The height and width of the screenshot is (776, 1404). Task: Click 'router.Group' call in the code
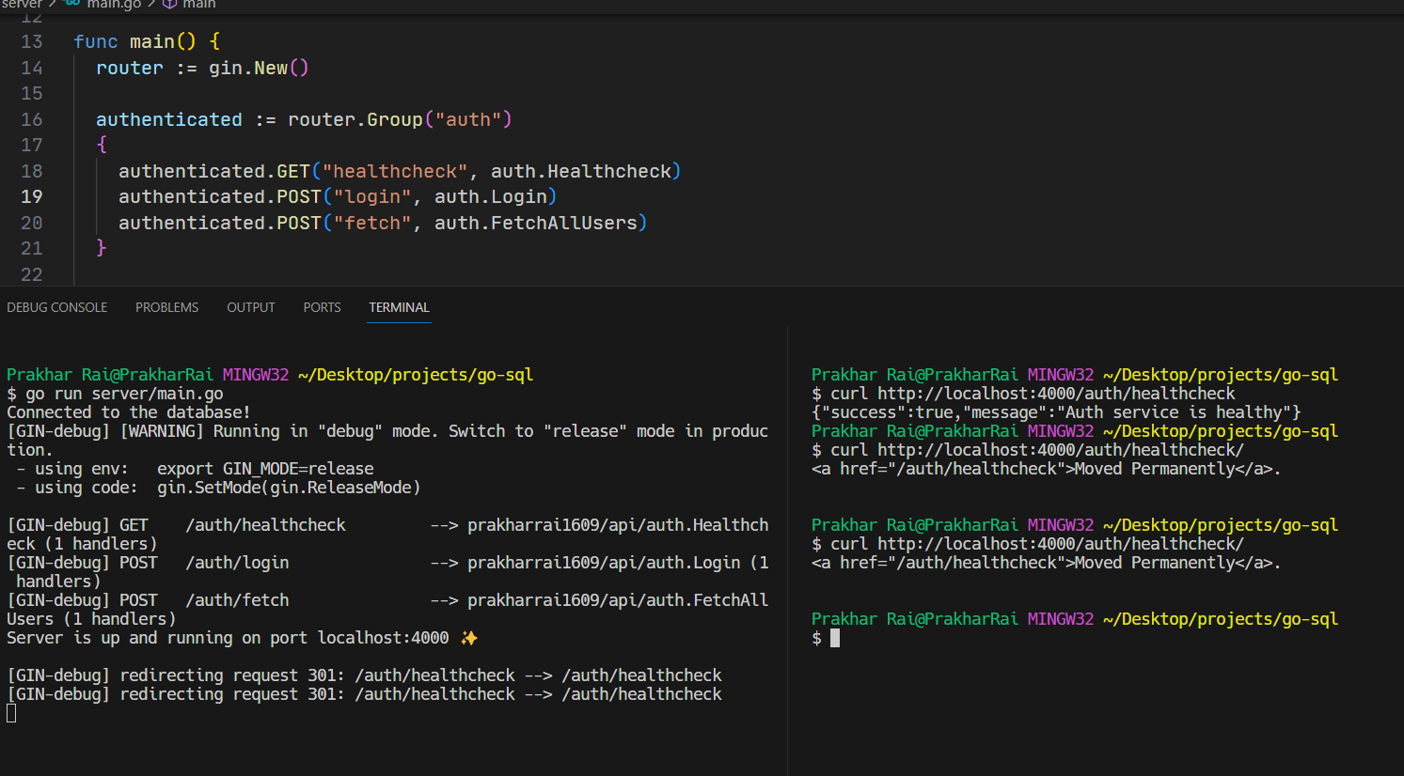pyautogui.click(x=355, y=119)
